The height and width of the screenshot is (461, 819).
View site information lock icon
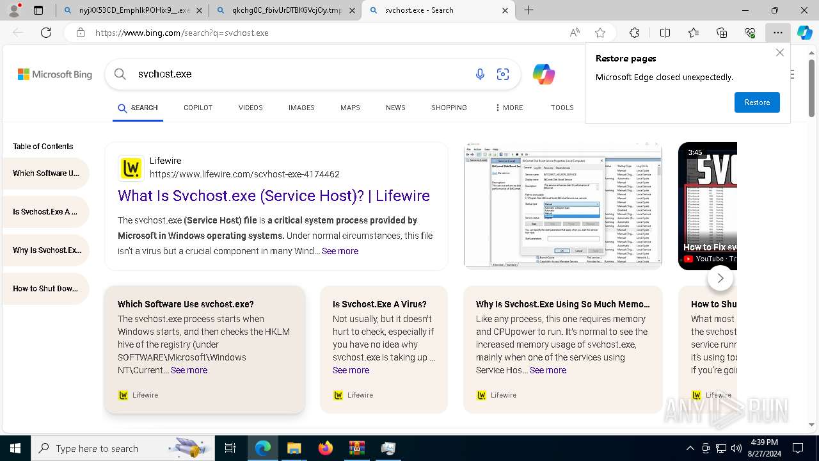[x=81, y=33]
